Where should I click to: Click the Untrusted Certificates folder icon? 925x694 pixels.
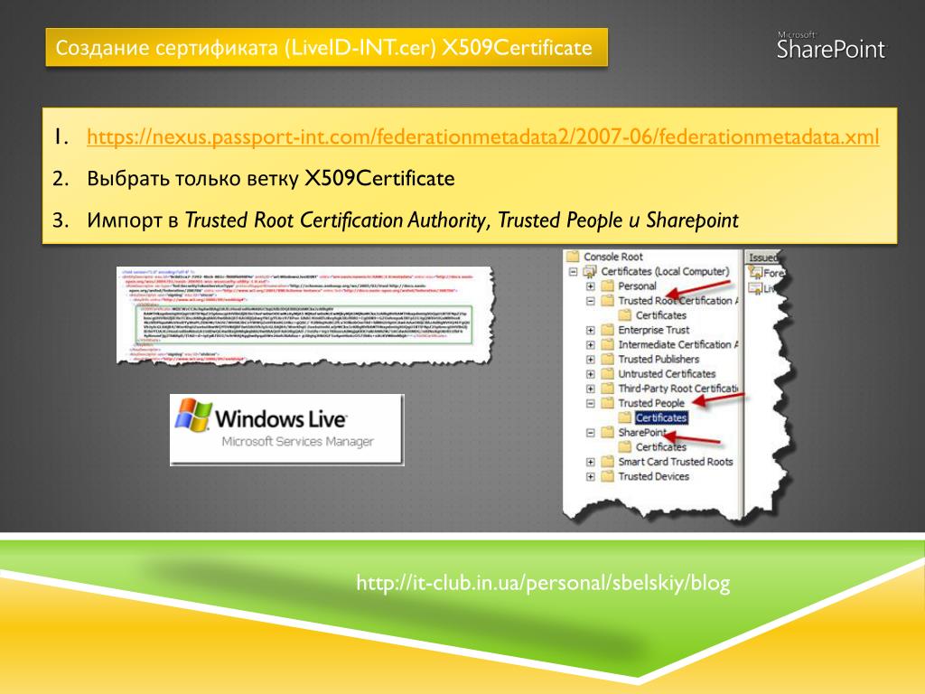pyautogui.click(x=607, y=374)
